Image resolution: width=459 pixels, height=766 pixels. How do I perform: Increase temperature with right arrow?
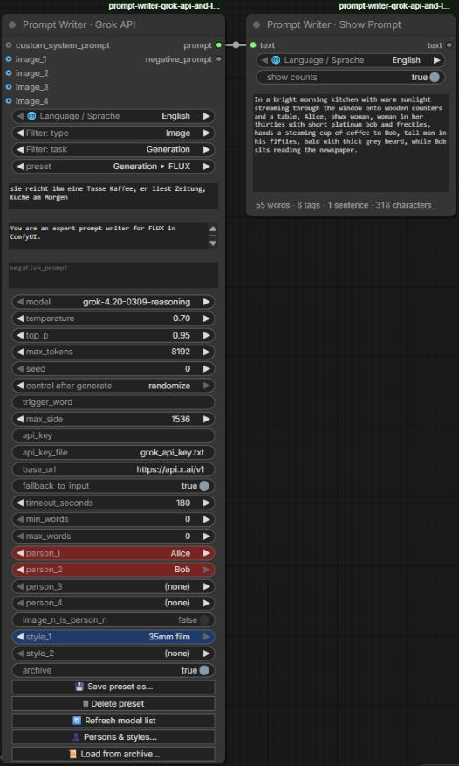[x=206, y=318]
